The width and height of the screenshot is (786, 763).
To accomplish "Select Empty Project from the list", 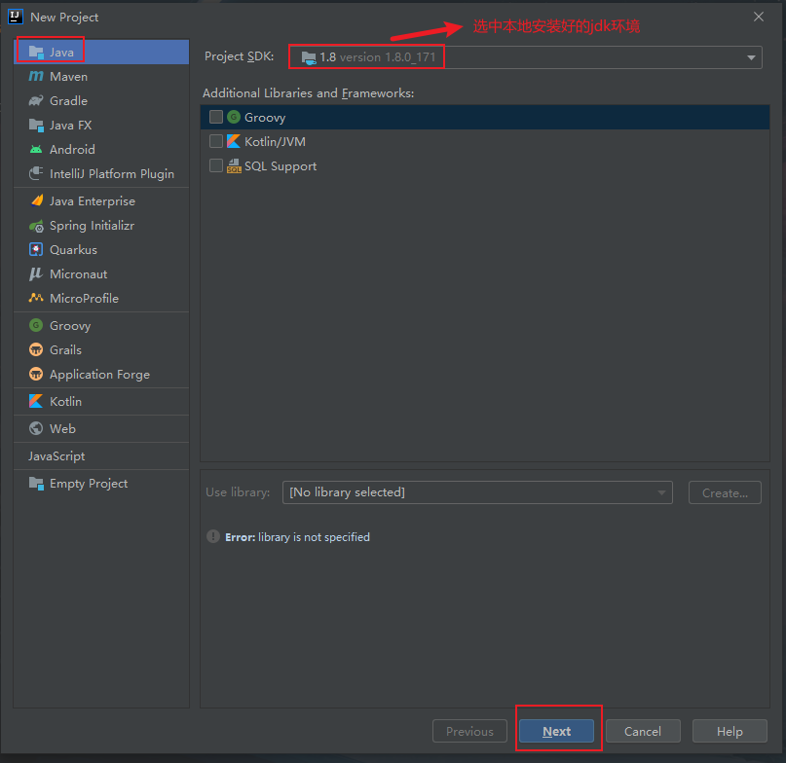I will [x=88, y=484].
